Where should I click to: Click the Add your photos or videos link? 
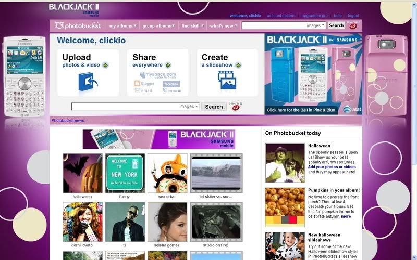click(x=332, y=167)
